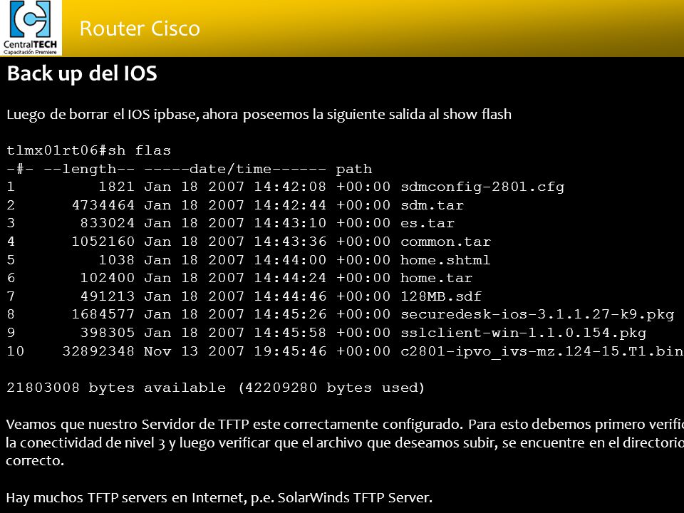Screen dimensions: 684x513
Task: Select the c2801-ipvo_ivs-mz IOS image name
Action: [542, 351]
